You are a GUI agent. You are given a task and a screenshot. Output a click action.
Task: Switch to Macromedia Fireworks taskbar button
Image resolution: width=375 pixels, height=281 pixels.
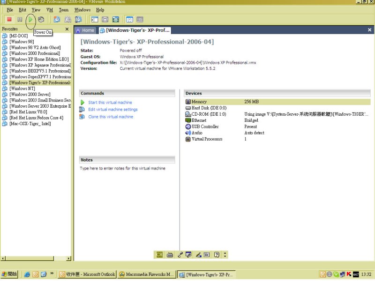pos(147,274)
